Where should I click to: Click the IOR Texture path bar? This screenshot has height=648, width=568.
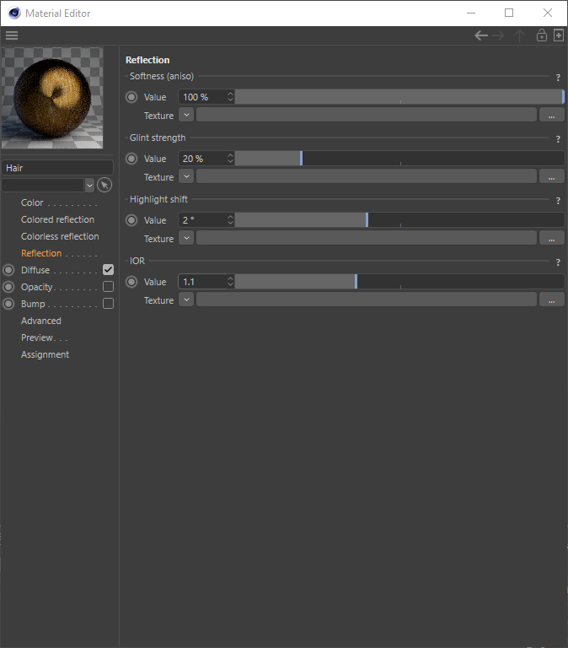pos(367,300)
